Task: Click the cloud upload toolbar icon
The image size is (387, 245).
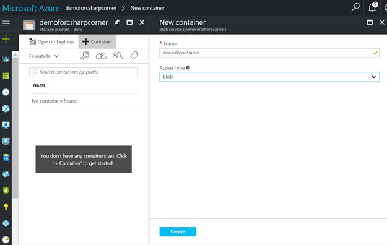Action: tap(101, 56)
